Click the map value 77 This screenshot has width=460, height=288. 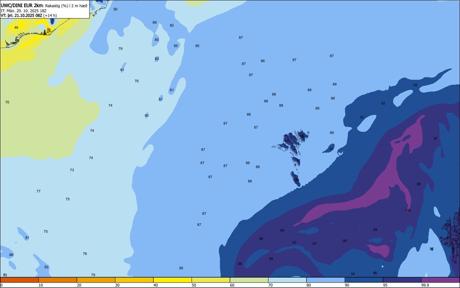tap(38, 191)
